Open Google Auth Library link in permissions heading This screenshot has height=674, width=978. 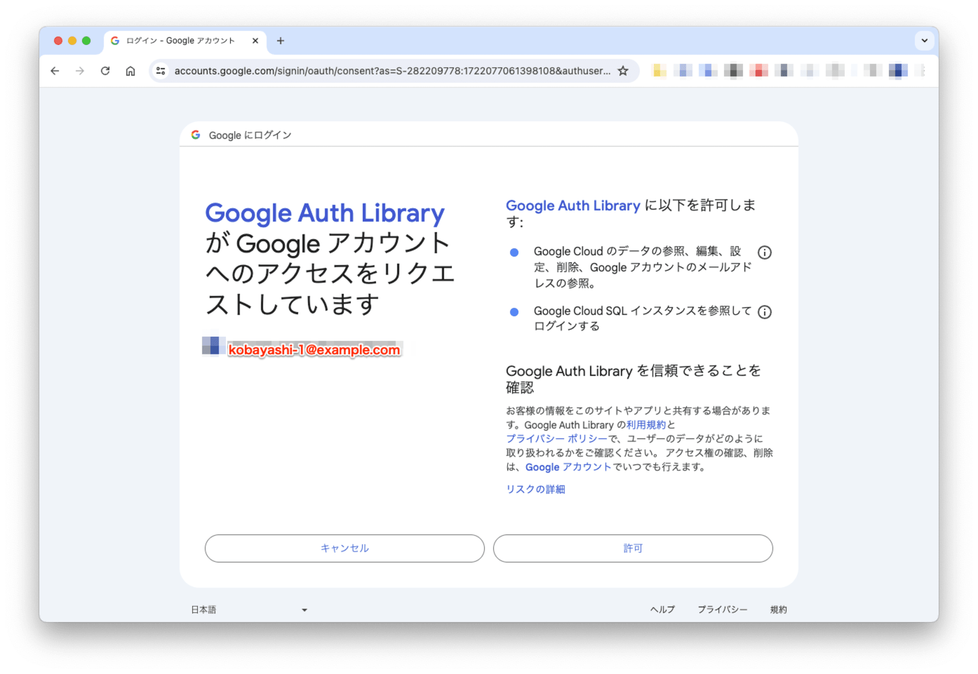pyautogui.click(x=573, y=205)
